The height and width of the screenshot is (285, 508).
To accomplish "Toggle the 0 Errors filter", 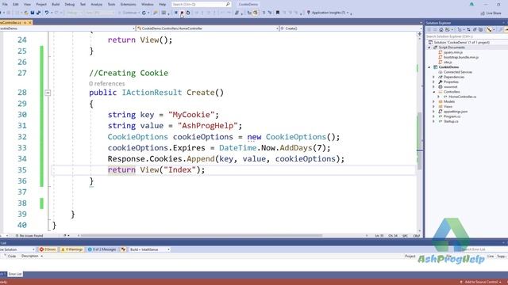I will [x=48, y=249].
